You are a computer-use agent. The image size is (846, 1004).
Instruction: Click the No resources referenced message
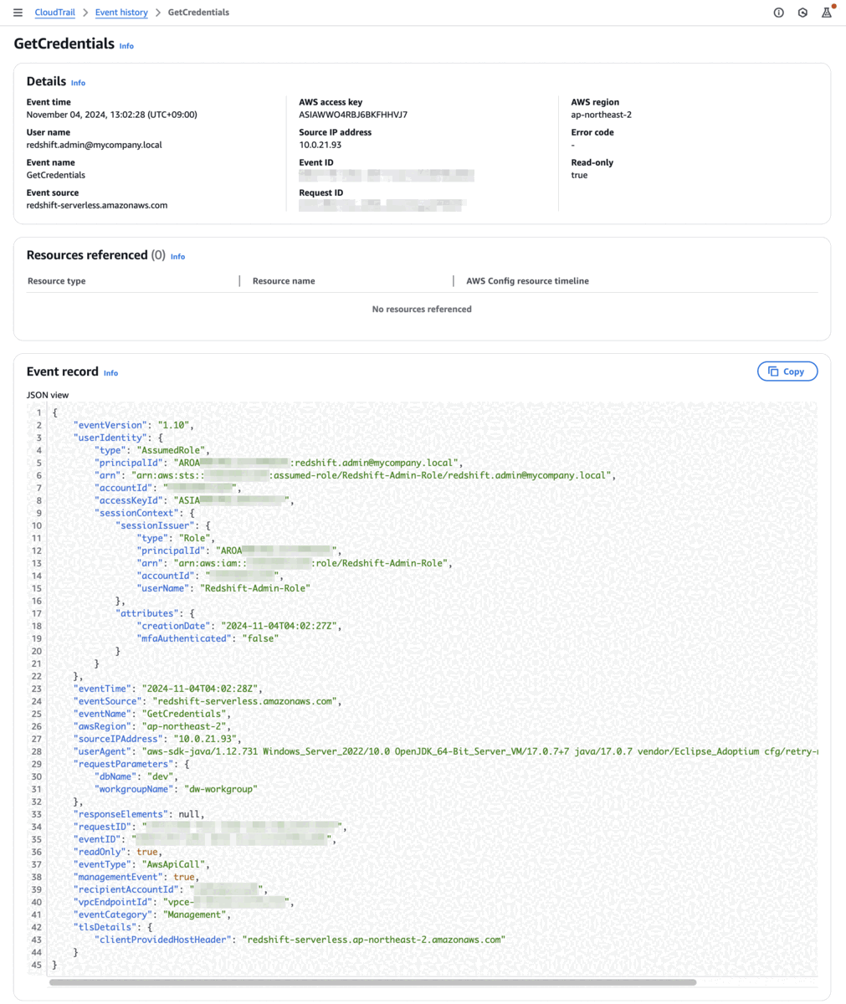(x=422, y=310)
